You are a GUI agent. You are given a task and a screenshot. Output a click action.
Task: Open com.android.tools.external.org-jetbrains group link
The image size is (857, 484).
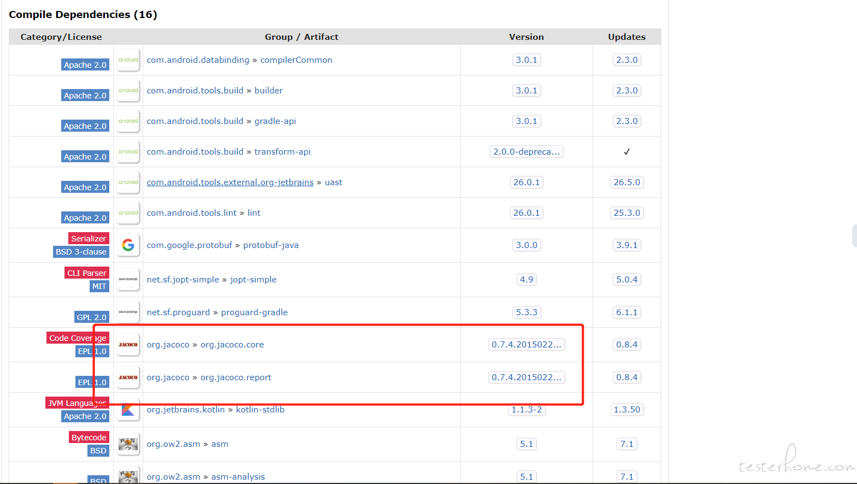230,182
